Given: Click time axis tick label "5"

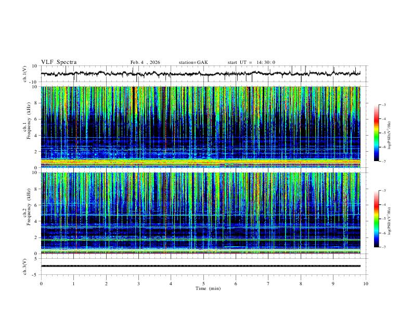Looking at the screenshot, I should (x=203, y=284).
